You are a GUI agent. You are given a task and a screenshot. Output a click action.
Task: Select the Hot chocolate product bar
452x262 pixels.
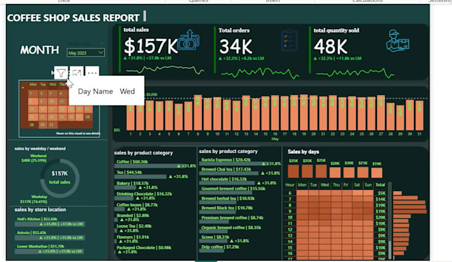coord(227,183)
